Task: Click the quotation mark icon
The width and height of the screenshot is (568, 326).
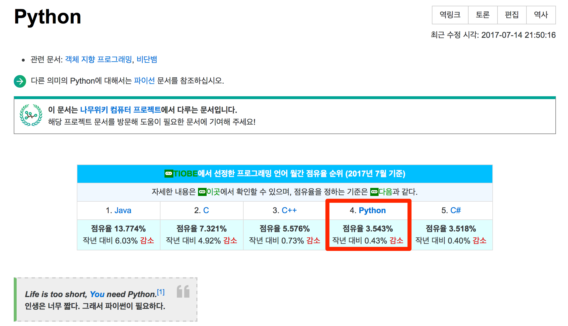Action: point(183,291)
